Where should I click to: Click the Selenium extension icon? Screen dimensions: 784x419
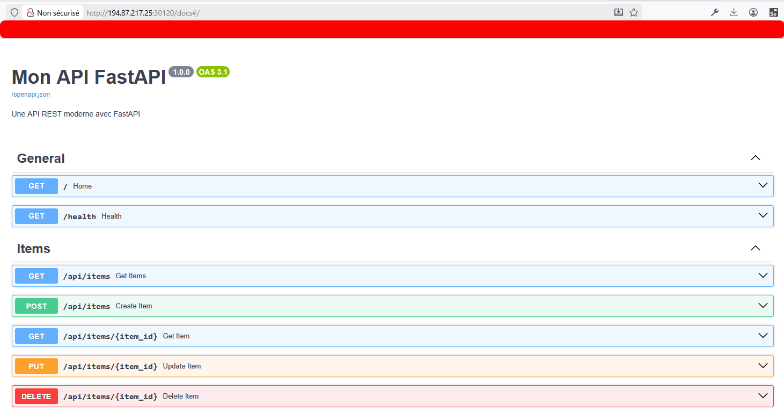(773, 12)
